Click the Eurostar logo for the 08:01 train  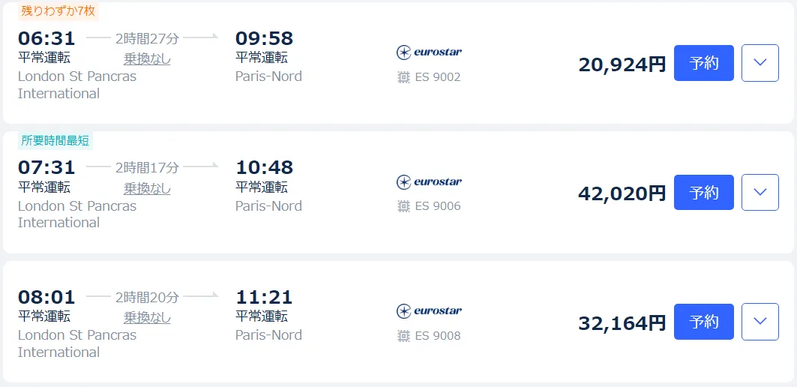tap(429, 310)
